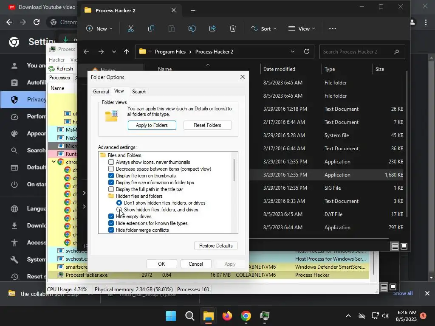Open Process Hacker from the taskbar
The height and width of the screenshot is (326, 435).
(x=265, y=316)
